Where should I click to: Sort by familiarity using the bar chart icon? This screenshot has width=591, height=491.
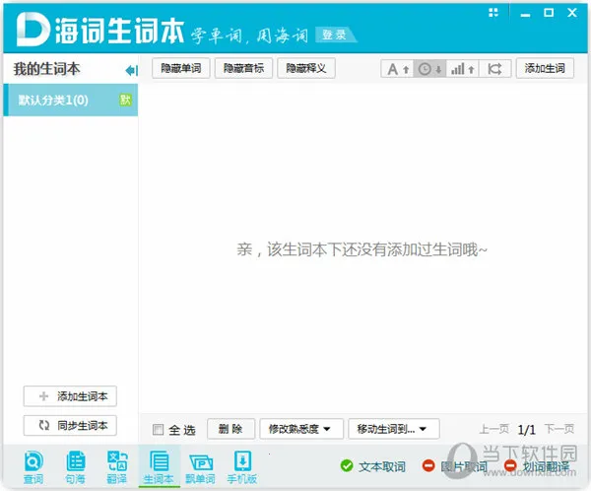click(462, 69)
